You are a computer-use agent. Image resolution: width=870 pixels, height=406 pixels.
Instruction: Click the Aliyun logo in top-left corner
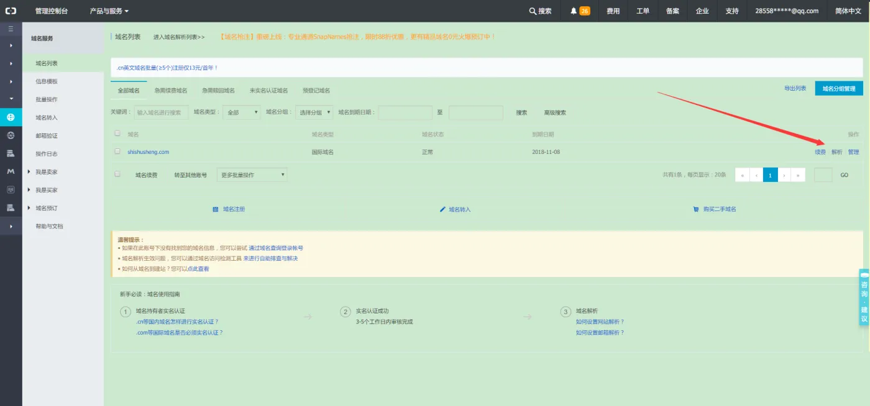tap(11, 11)
